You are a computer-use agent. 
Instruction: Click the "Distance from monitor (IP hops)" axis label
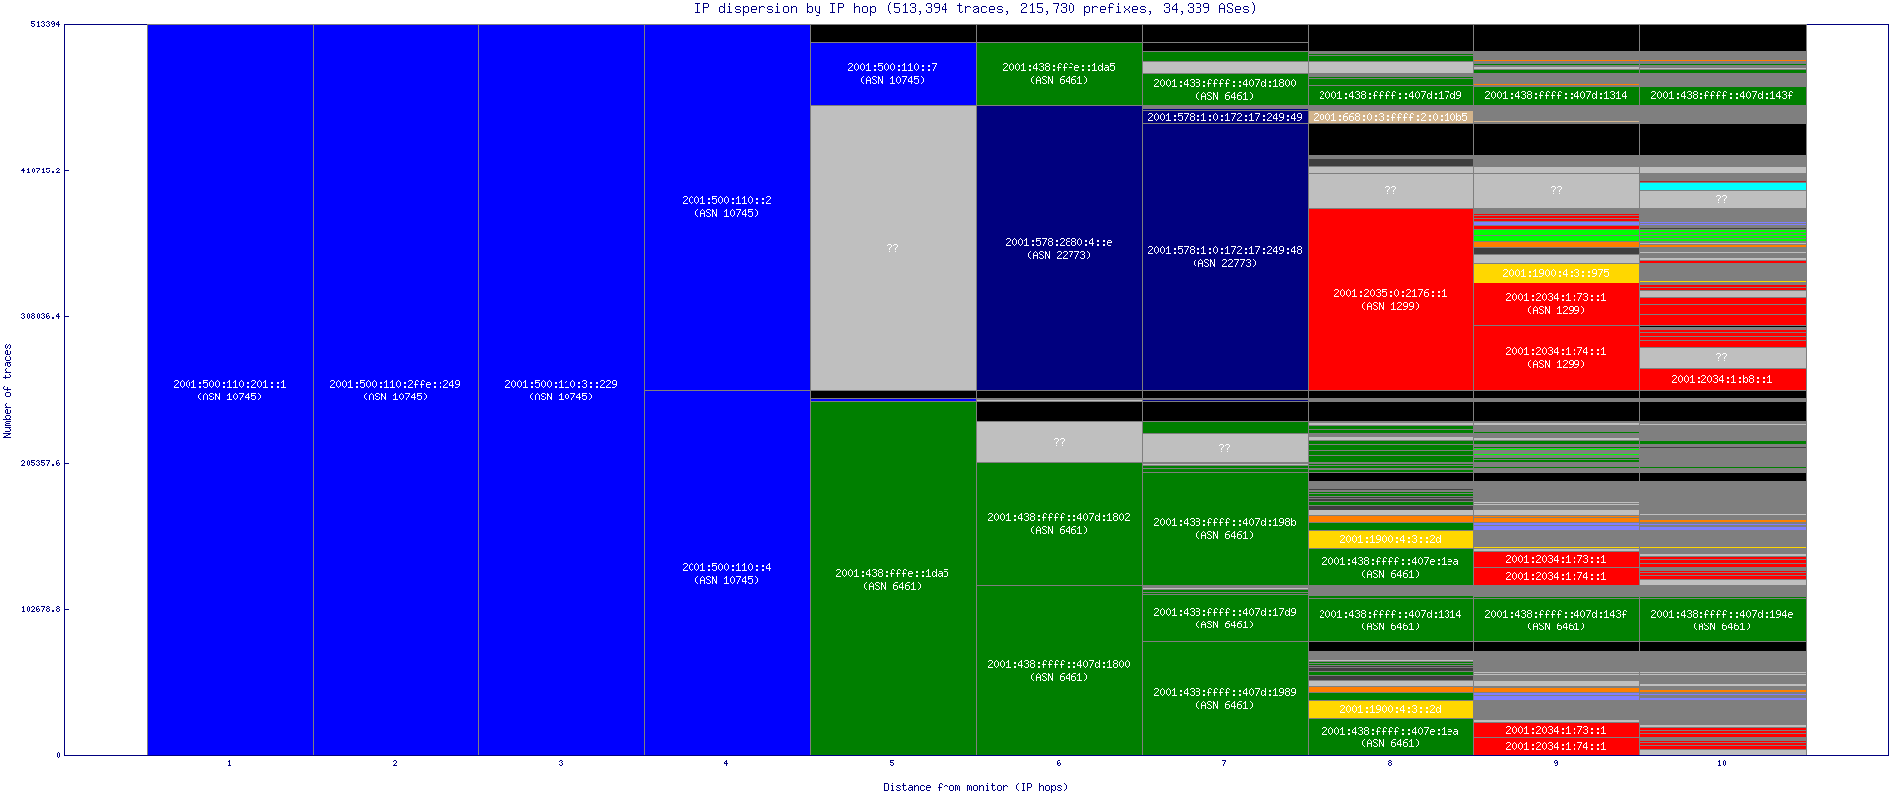click(975, 787)
